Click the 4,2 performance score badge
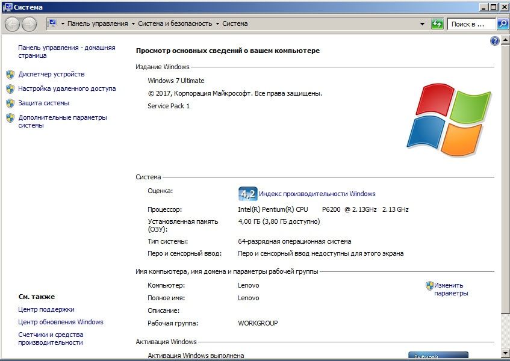510x361 pixels. coord(248,194)
